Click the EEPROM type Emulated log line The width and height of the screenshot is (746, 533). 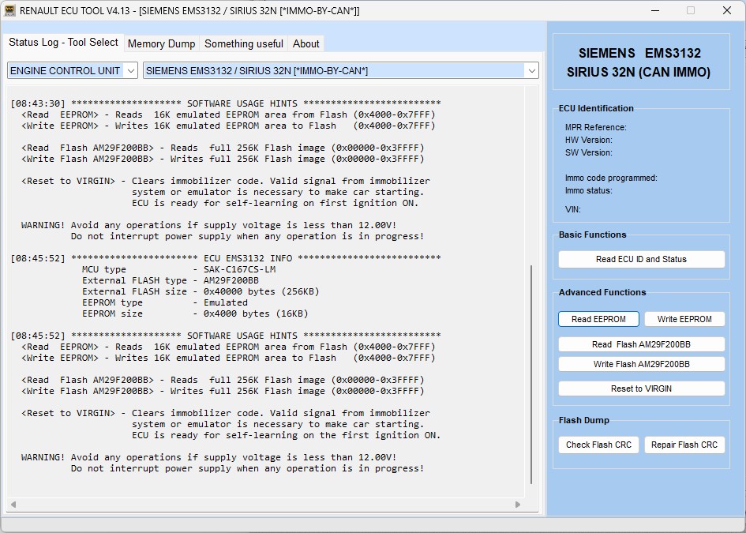[x=165, y=302]
